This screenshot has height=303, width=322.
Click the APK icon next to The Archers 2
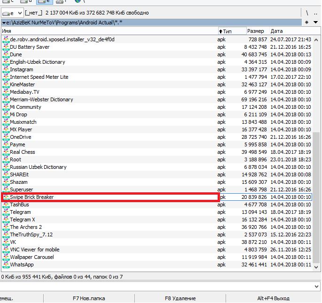coord(6,227)
